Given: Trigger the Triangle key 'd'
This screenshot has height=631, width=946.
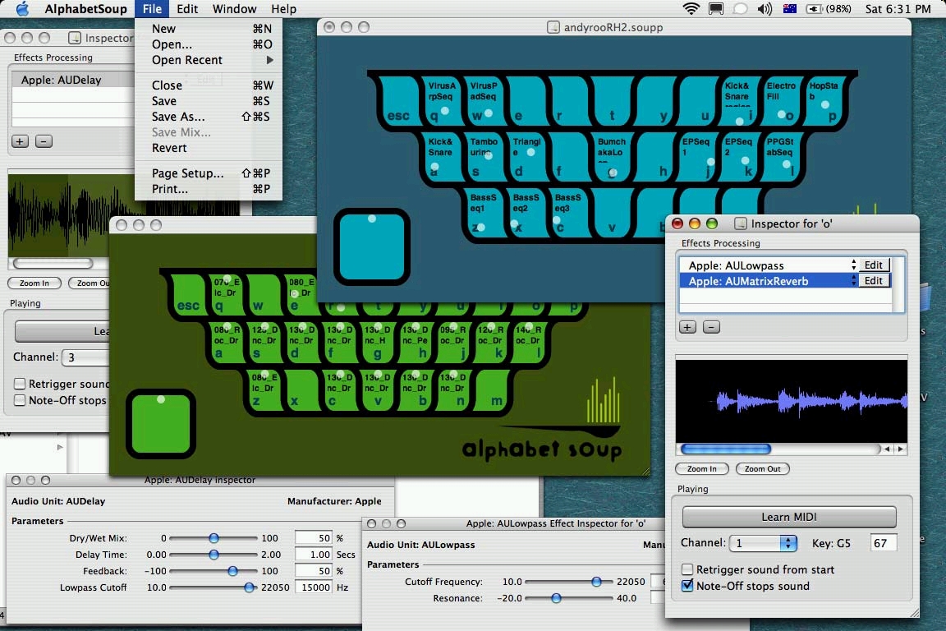Looking at the screenshot, I should [526, 157].
